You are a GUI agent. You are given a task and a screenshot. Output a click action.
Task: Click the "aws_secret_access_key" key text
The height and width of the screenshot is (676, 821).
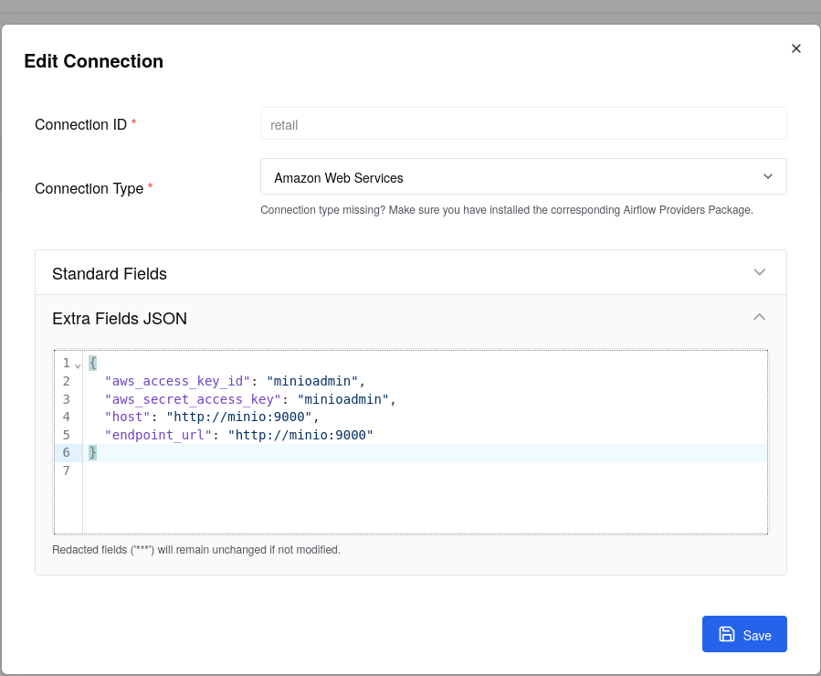pos(193,399)
